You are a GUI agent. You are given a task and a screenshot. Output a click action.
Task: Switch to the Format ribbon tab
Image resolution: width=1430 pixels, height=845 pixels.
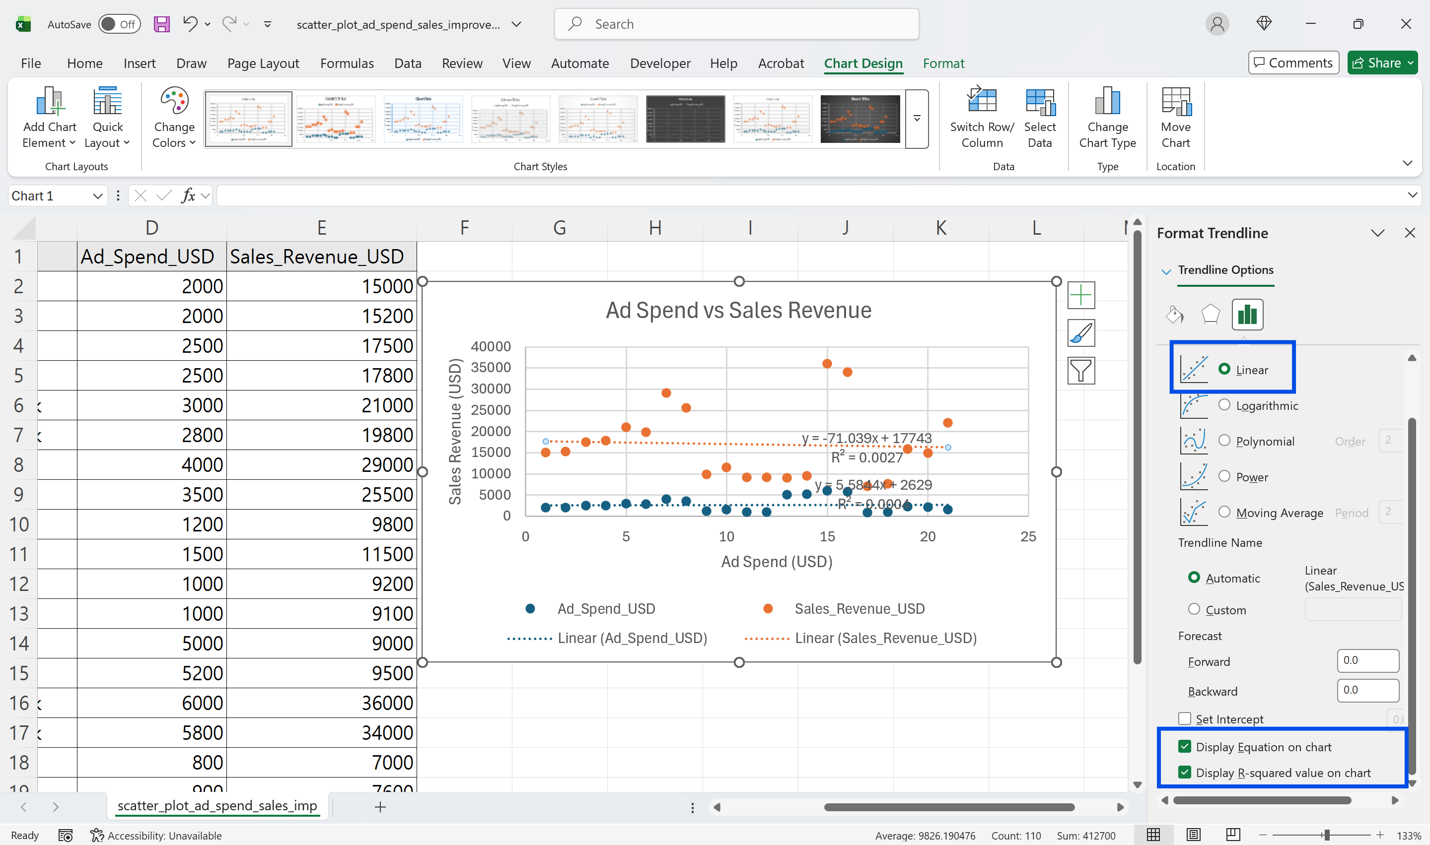(x=943, y=63)
